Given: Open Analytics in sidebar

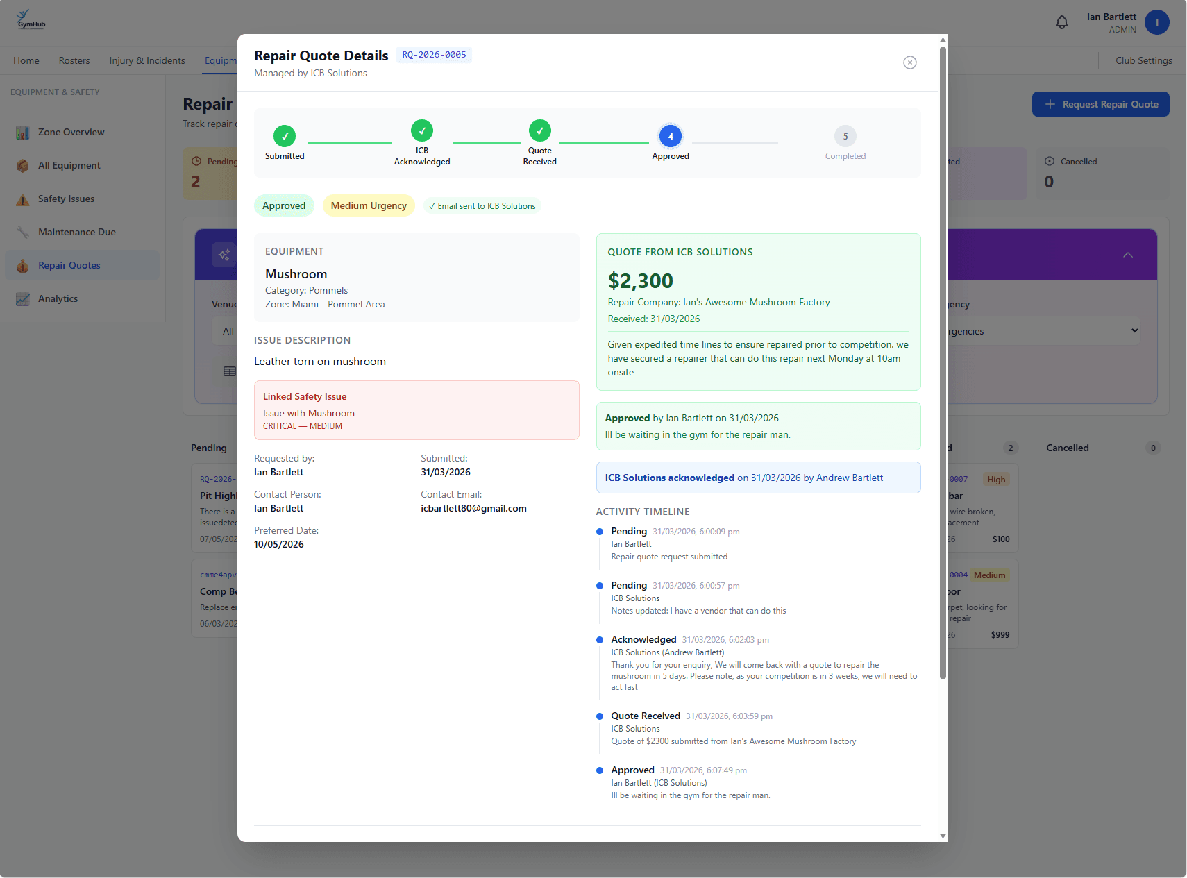Looking at the screenshot, I should pos(82,298).
